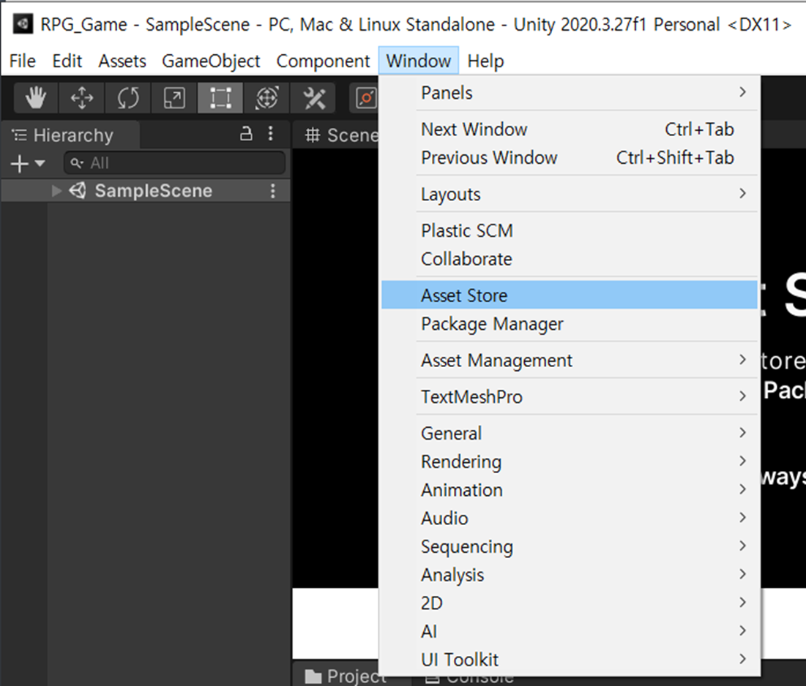Select the Transform tool
This screenshot has width=806, height=686.
click(266, 97)
